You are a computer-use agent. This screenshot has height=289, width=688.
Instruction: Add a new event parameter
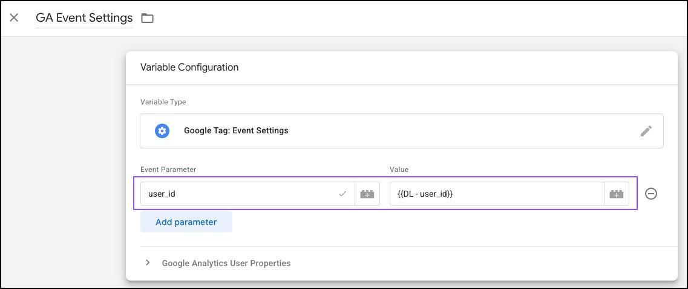[x=186, y=222]
